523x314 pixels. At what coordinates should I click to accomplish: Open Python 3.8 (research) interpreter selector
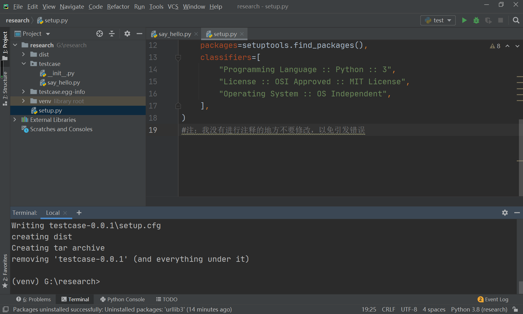coord(479,309)
